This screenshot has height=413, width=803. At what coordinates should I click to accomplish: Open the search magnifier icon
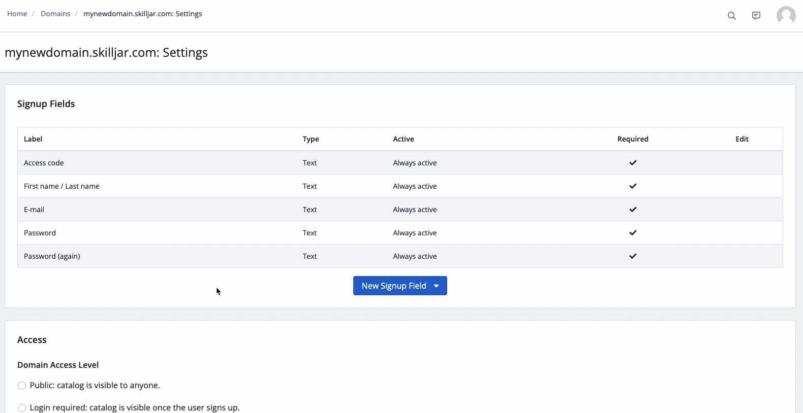point(731,16)
